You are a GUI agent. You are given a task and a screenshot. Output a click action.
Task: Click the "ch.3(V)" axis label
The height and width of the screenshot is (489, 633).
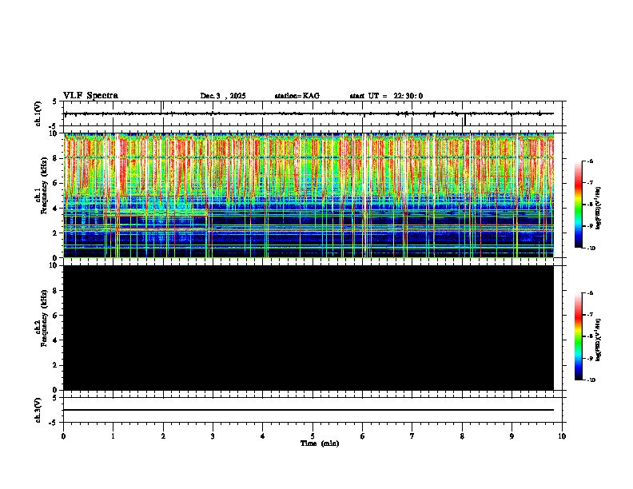[x=38, y=410]
